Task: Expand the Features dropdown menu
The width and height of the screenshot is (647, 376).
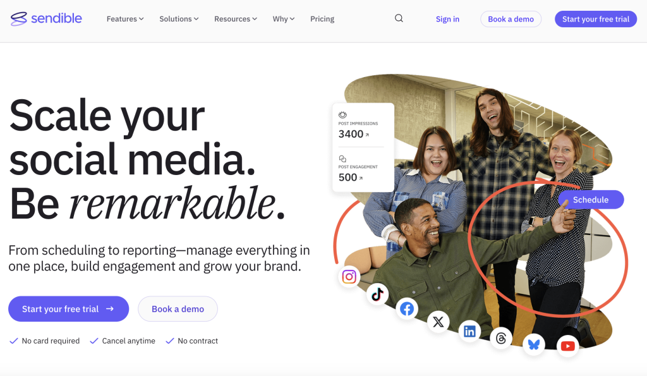Action: pos(125,19)
